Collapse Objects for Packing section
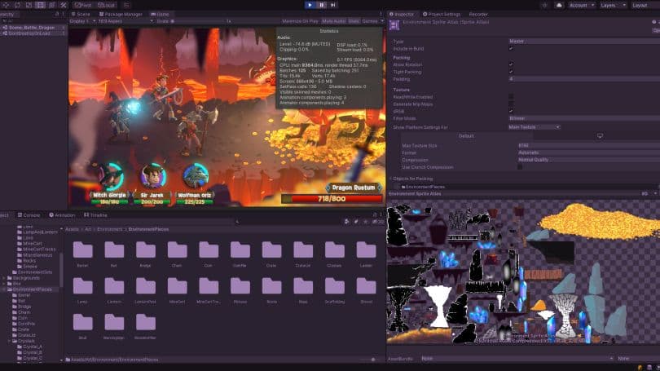Image resolution: width=660 pixels, height=371 pixels. [390, 179]
